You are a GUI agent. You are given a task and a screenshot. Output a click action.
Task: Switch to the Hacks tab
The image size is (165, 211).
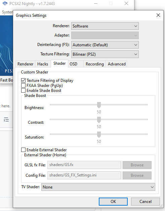[43, 64]
